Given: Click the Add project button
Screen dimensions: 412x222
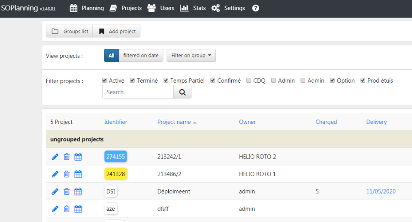Looking at the screenshot, I should tap(117, 31).
